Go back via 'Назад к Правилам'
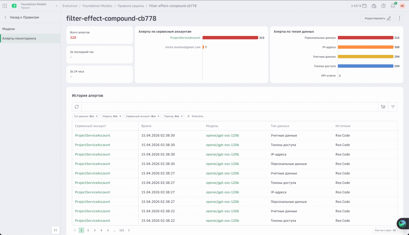The image size is (409, 235). pos(24,17)
